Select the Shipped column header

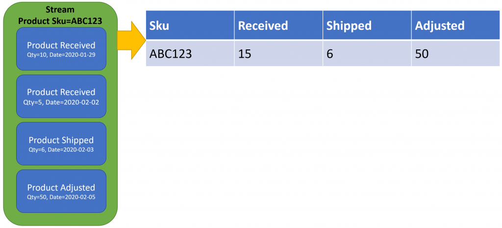pos(367,25)
